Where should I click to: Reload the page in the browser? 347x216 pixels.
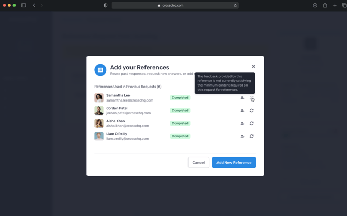tap(235, 5)
